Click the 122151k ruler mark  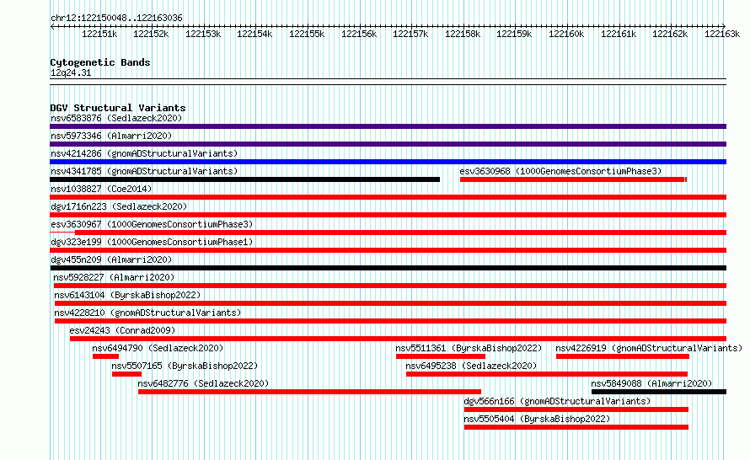click(99, 34)
